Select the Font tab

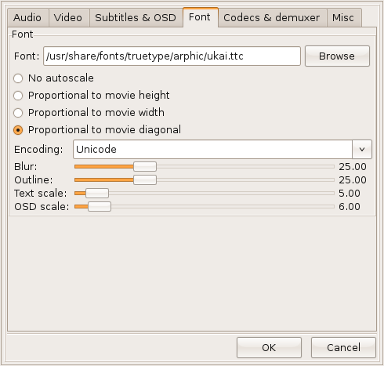pyautogui.click(x=201, y=17)
